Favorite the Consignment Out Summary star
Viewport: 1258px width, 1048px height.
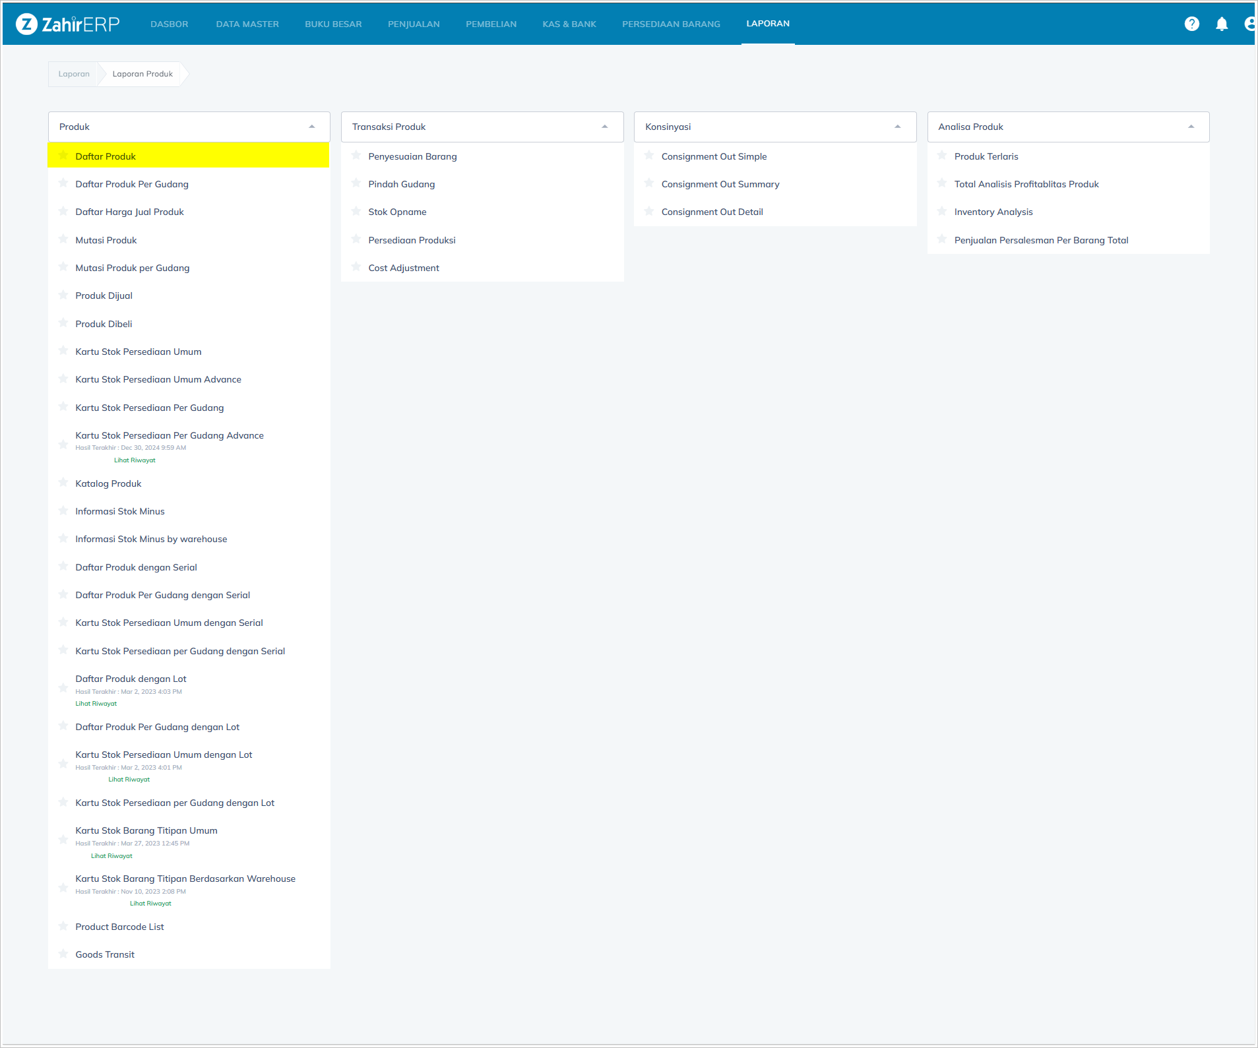pyautogui.click(x=649, y=183)
